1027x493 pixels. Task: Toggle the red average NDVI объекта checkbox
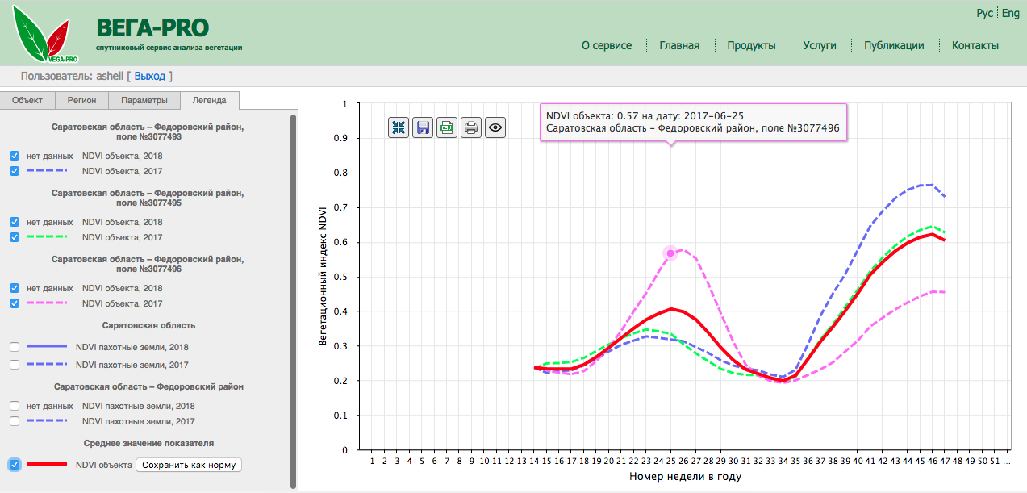(x=15, y=465)
